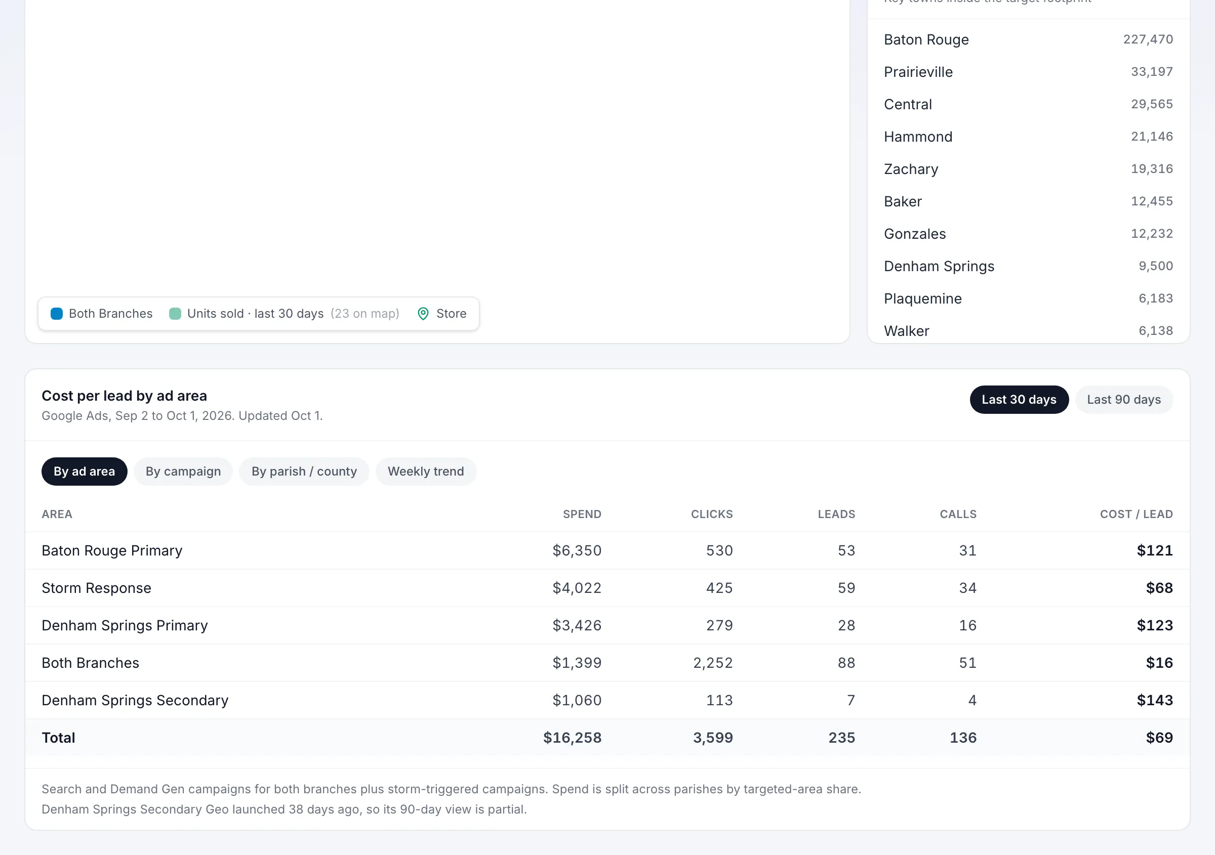
Task: Click the CLICKS column header
Action: tap(712, 514)
